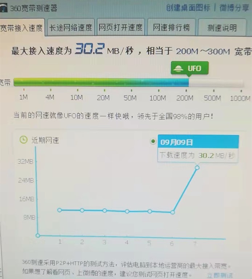
Task: Open the 网页打开速度 tab
Action: 121,28
